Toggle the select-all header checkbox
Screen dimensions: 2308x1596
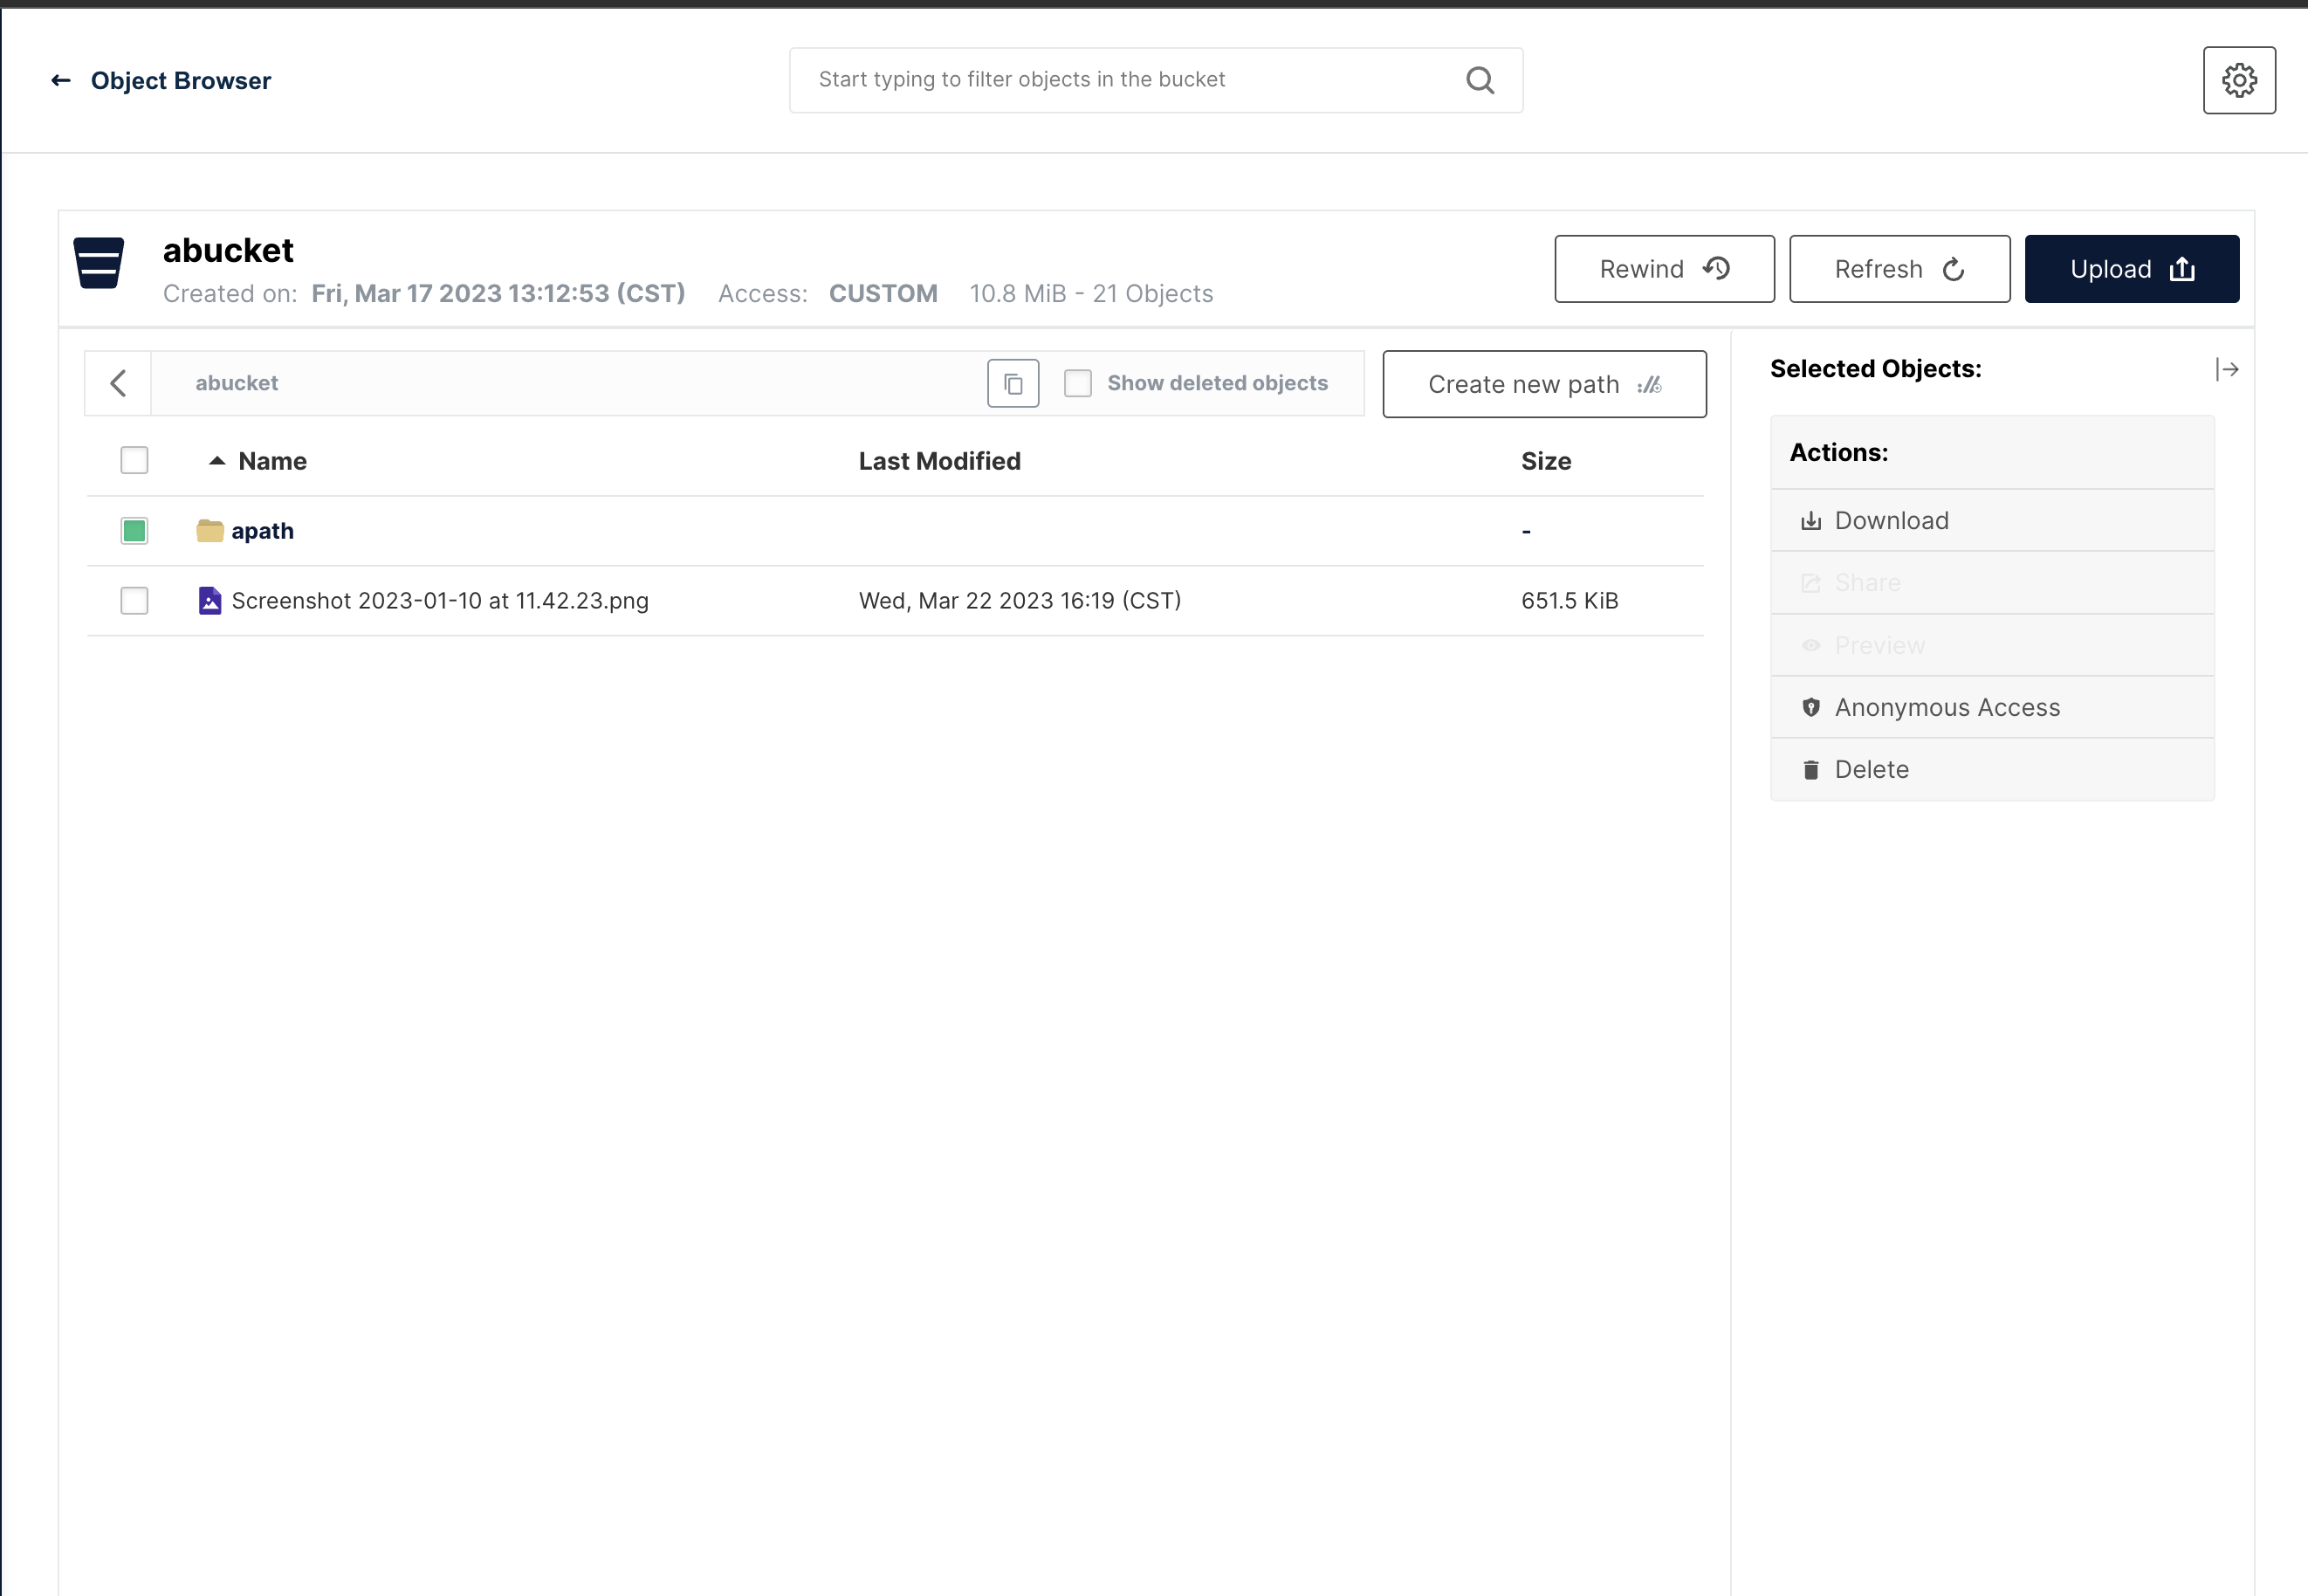pos(134,460)
